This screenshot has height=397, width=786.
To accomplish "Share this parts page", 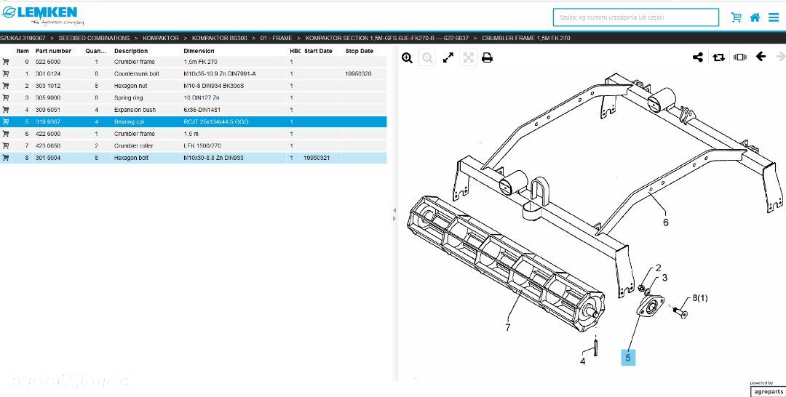I will (698, 57).
